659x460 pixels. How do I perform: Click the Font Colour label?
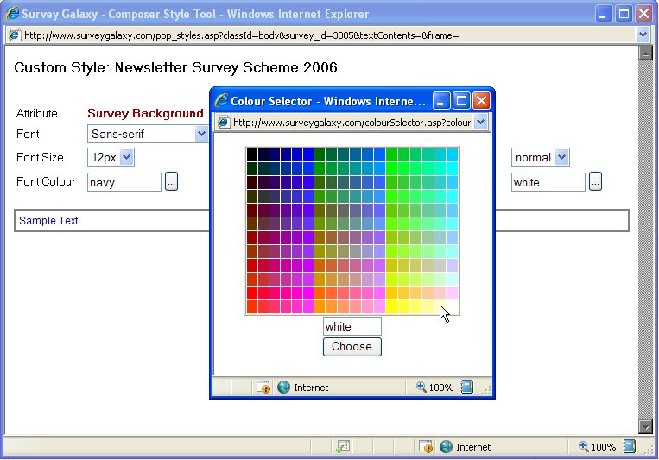[x=46, y=181]
